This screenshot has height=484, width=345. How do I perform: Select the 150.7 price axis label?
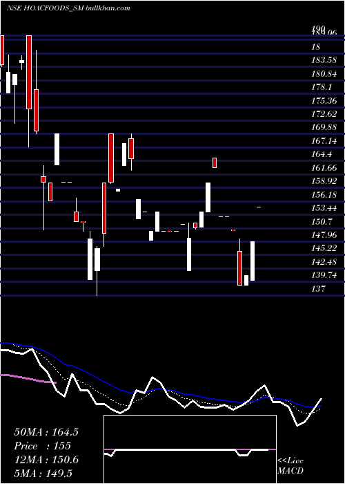[x=322, y=222]
